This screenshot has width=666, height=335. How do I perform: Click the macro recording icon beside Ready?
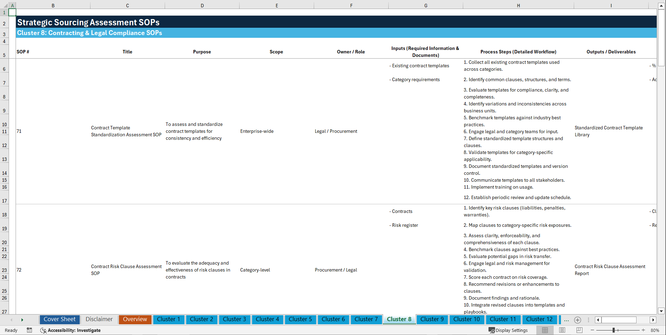(29, 330)
